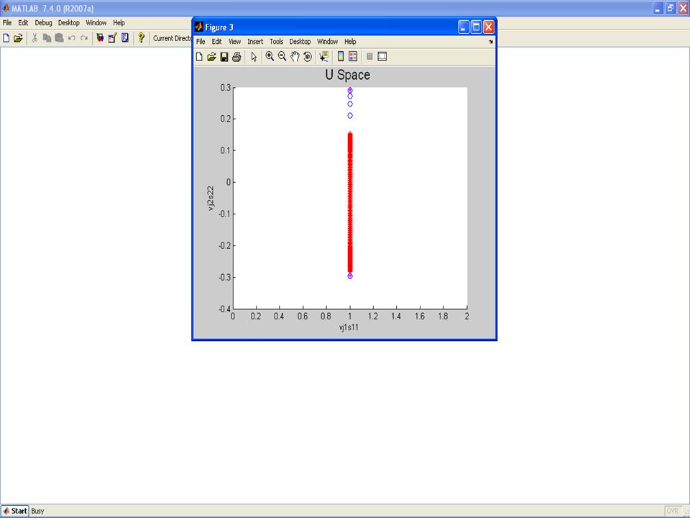Open Desktop menu in Figure 3 window

pos(300,42)
